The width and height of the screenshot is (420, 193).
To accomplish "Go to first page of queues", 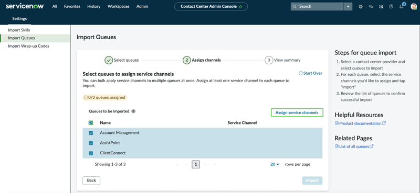I will [x=177, y=164].
